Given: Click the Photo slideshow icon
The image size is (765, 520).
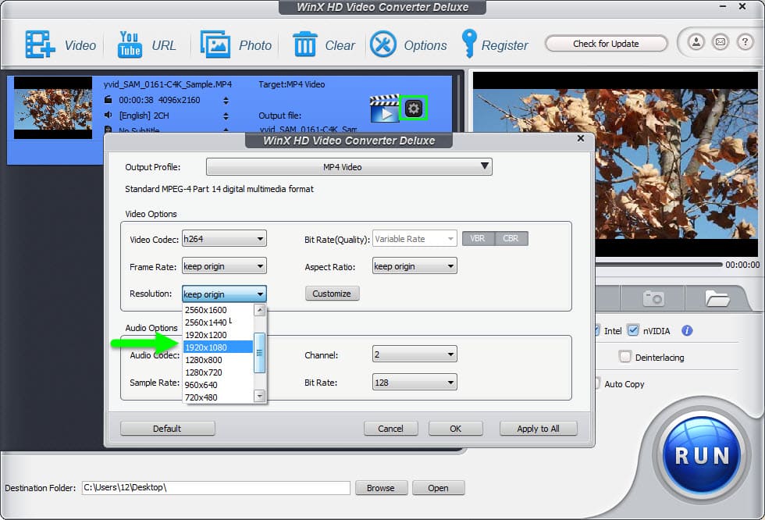Looking at the screenshot, I should 215,45.
